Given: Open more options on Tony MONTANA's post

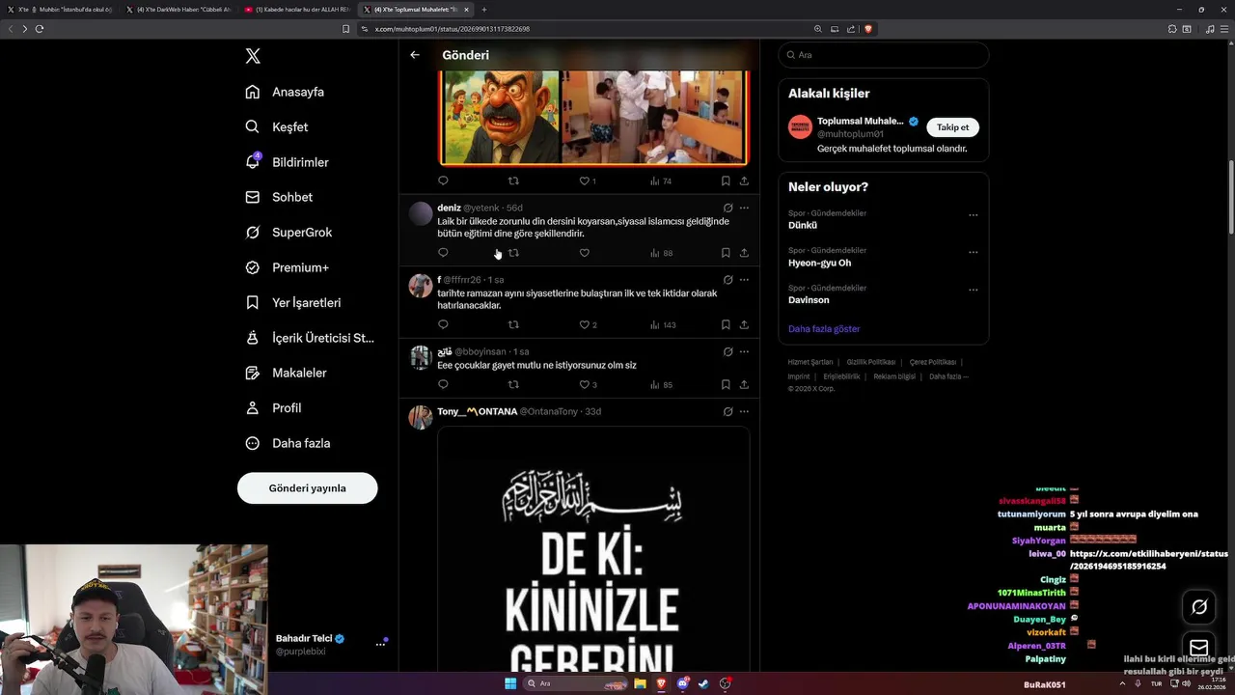Looking at the screenshot, I should coord(744,411).
